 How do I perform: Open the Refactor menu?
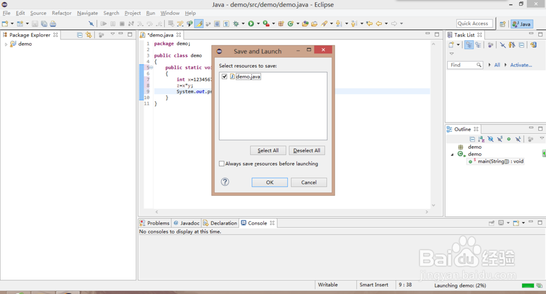click(x=62, y=13)
